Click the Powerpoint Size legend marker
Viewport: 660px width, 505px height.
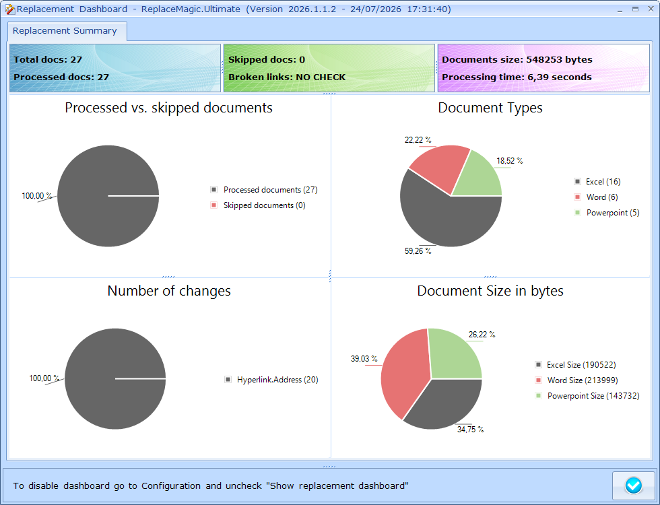[x=538, y=396]
